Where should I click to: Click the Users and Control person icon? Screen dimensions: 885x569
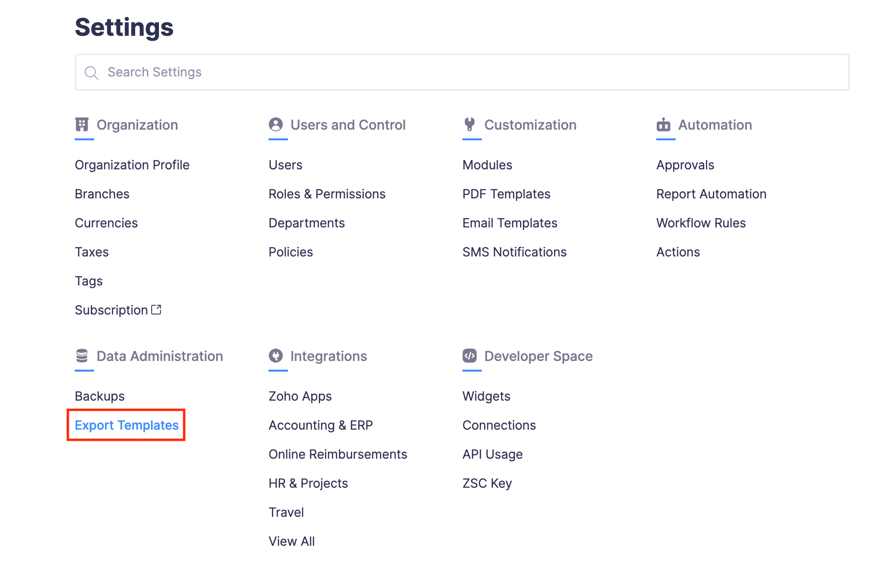click(x=276, y=124)
